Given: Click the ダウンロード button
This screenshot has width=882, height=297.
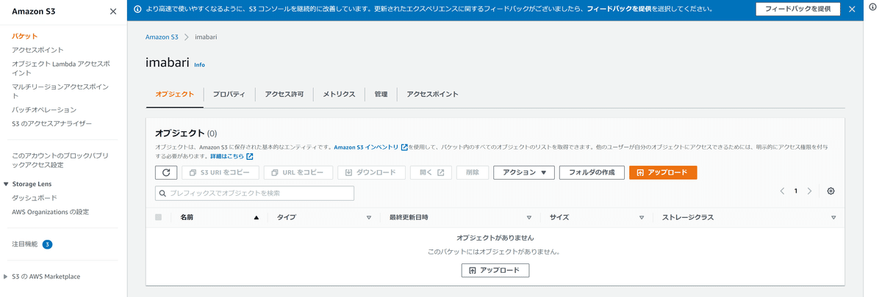Looking at the screenshot, I should pos(371,172).
